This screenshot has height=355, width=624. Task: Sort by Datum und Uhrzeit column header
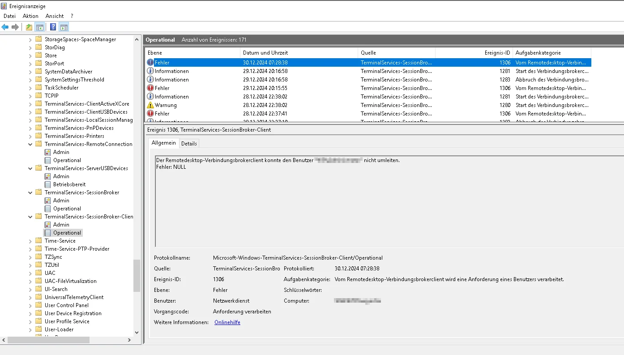coord(299,53)
